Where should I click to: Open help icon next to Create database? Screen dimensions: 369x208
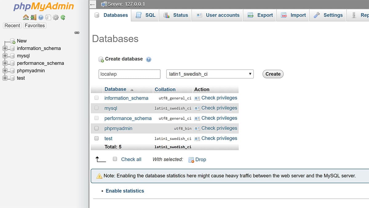[x=149, y=59]
